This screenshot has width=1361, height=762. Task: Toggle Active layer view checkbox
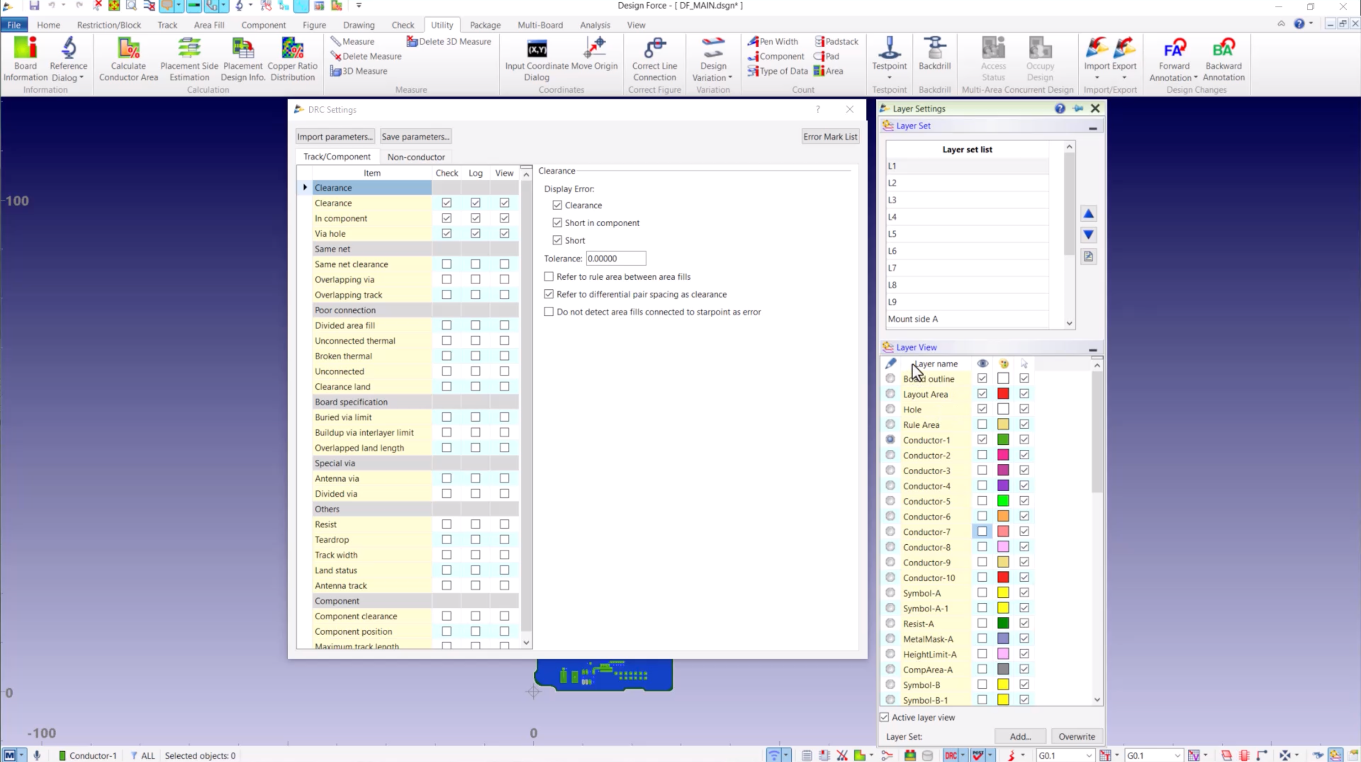click(884, 717)
